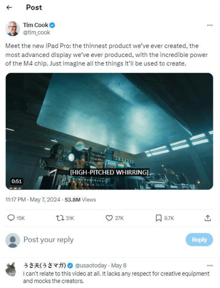This screenshot has width=220, height=288.
Task: Open more options on Tim Cook's post
Action: [210, 25]
